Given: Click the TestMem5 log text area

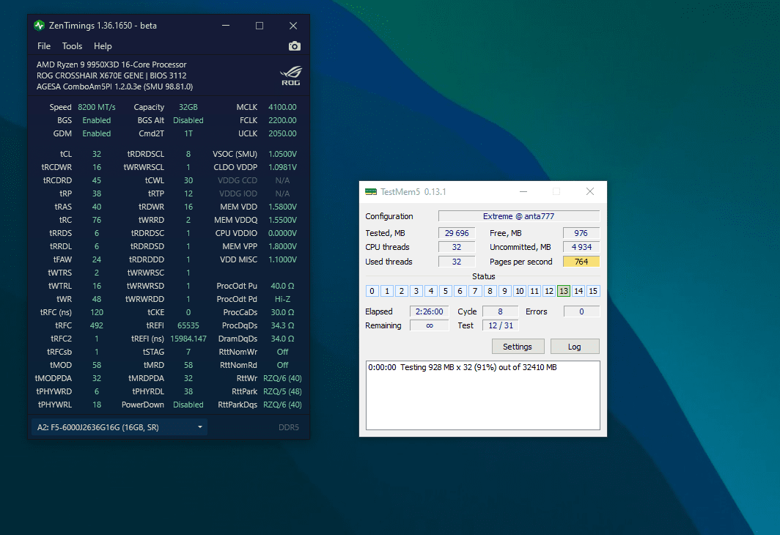Looking at the screenshot, I should click(x=483, y=395).
